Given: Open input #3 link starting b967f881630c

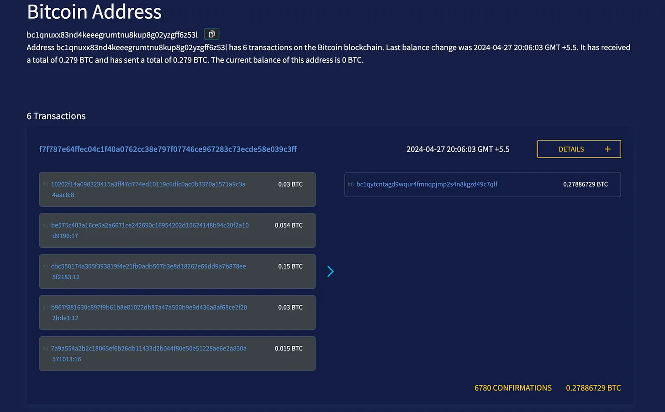Looking at the screenshot, I should (149, 313).
